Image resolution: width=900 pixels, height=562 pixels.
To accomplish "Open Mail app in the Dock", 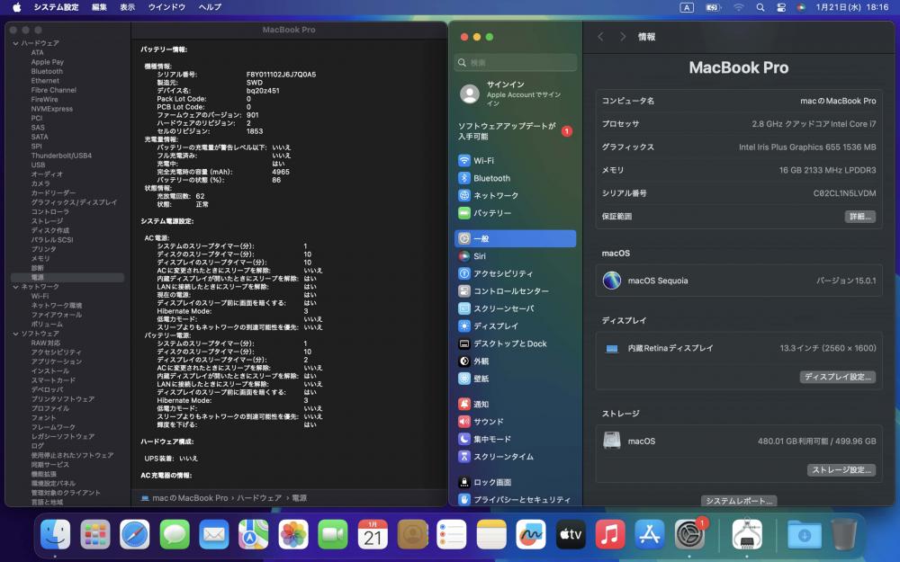I will click(x=213, y=534).
